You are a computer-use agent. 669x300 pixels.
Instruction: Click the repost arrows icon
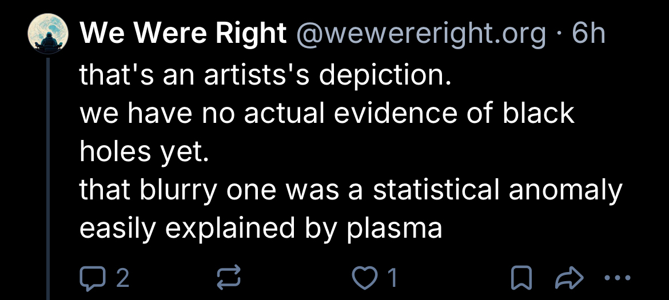click(229, 278)
